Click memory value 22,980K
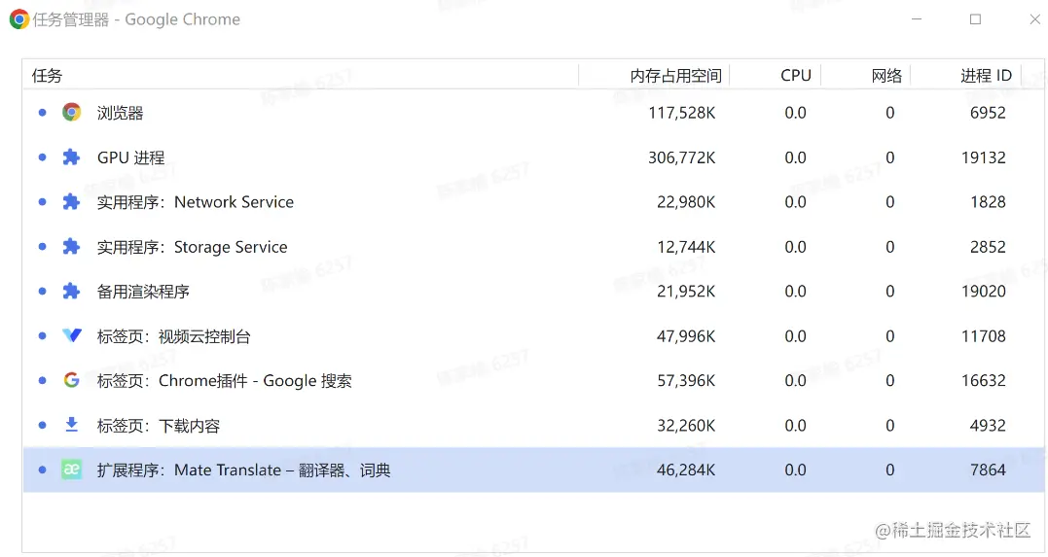This screenshot has width=1048, height=557. pyautogui.click(x=686, y=201)
